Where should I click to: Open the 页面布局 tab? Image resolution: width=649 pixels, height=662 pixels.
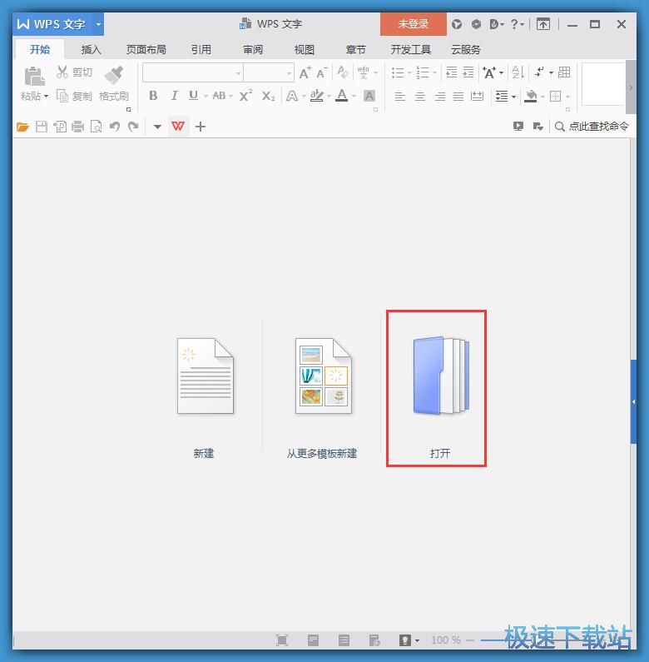point(146,49)
